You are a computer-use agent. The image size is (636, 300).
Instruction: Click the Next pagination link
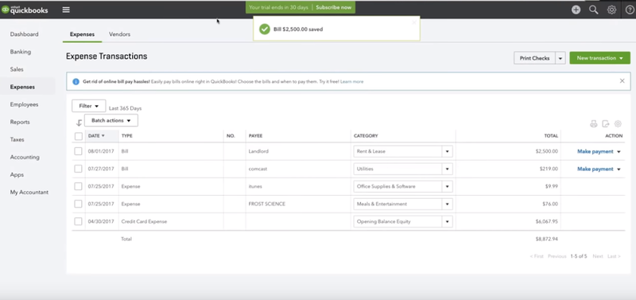(x=598, y=256)
